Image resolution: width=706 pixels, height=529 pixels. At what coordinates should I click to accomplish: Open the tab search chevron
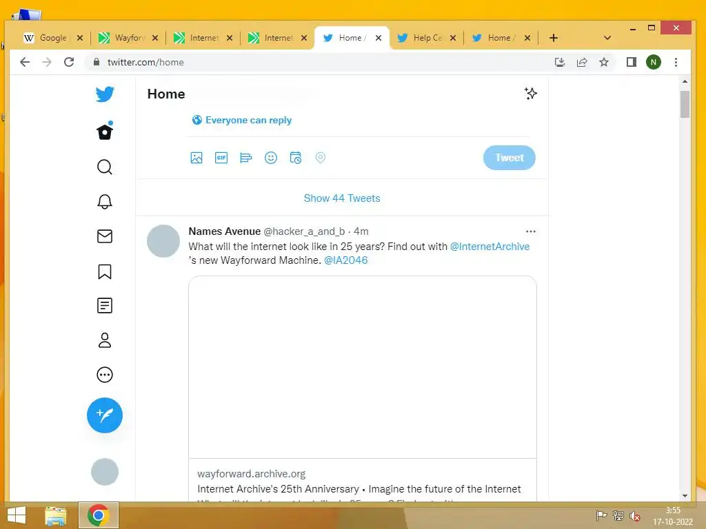coord(607,38)
